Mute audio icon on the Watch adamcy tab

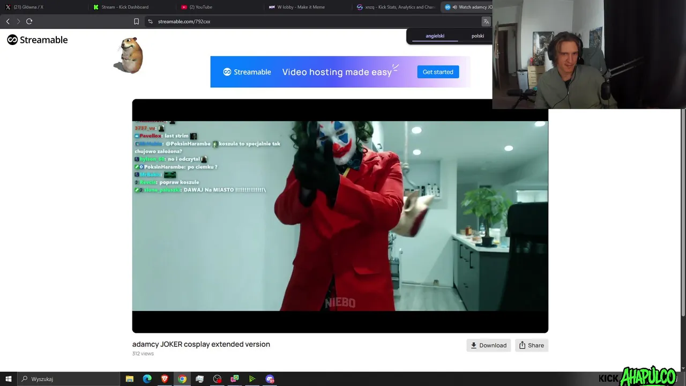(454, 7)
